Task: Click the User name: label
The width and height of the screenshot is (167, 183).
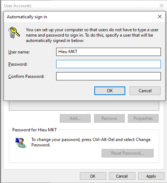Action: [19, 52]
